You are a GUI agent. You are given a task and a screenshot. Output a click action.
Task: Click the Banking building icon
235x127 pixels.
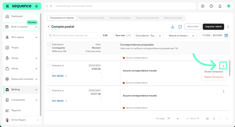coord(7,89)
